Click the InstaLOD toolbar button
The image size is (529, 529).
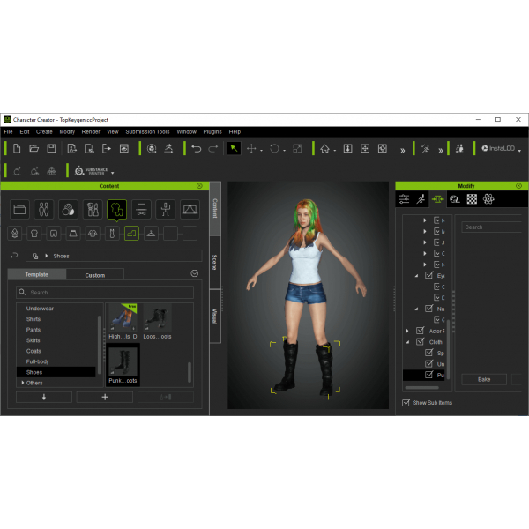coord(499,148)
